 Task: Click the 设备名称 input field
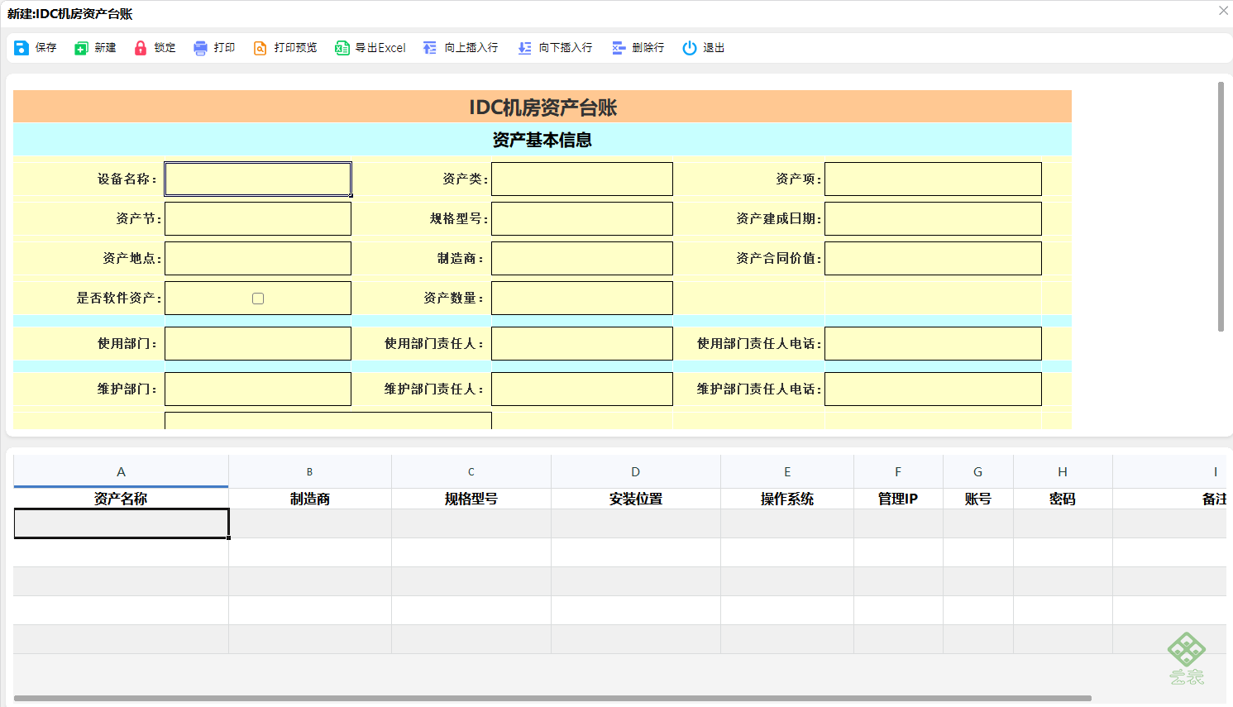click(258, 179)
